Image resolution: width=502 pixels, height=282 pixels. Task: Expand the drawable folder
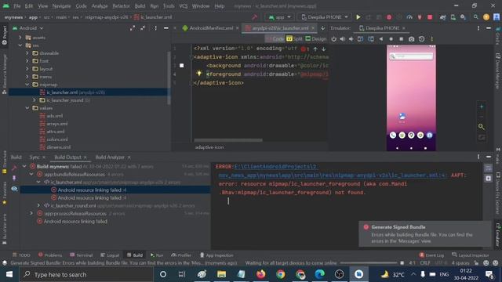click(x=27, y=53)
